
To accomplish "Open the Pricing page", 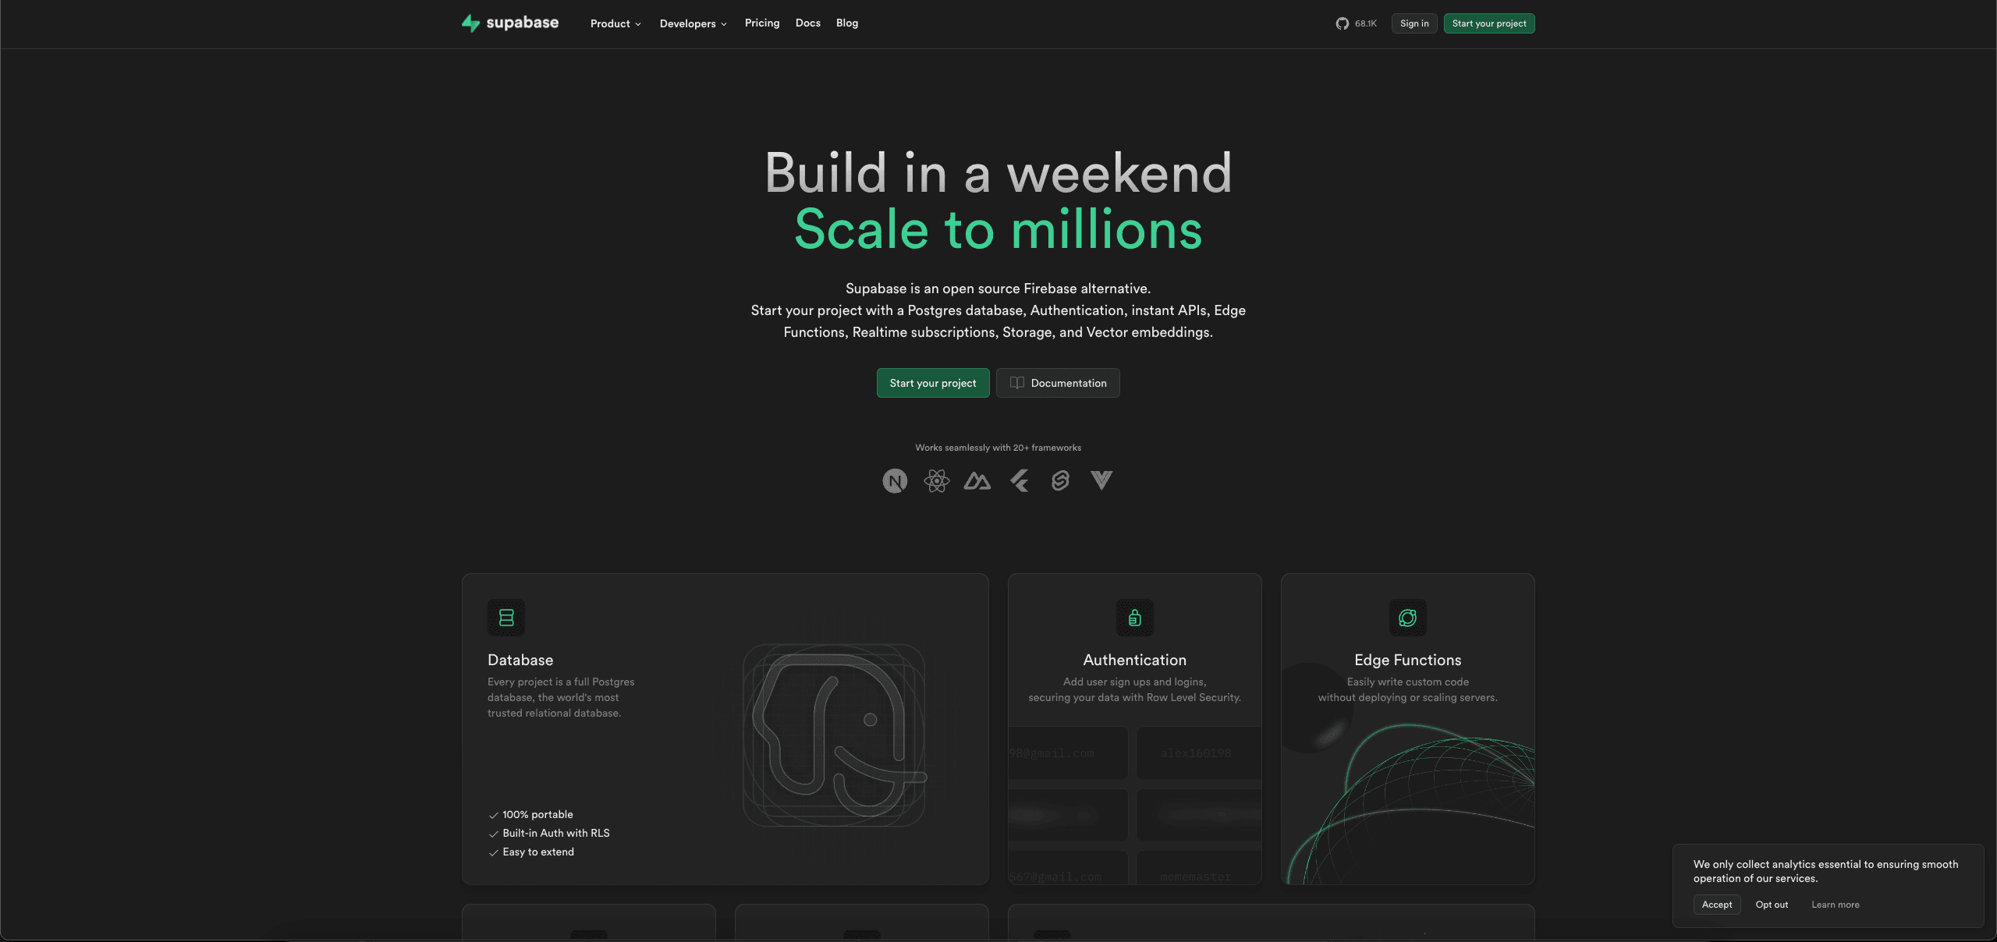I will click(x=762, y=23).
